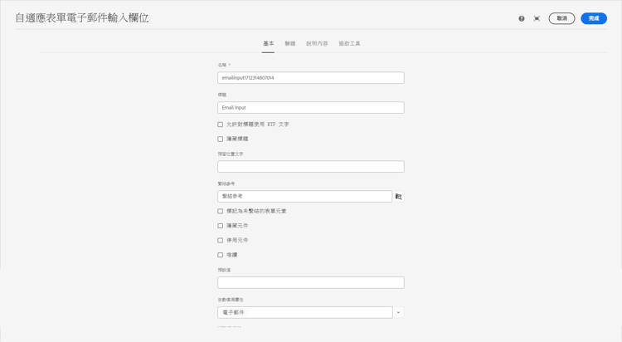This screenshot has width=622, height=342.
Task: Toggle the 隱藏元件 checkbox
Action: [220, 226]
